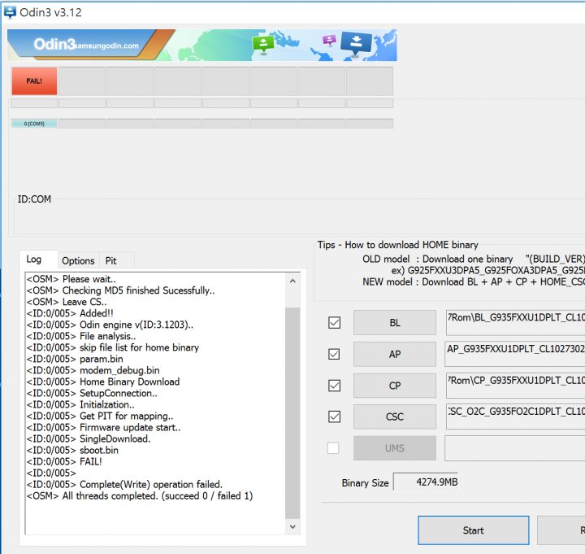Image resolution: width=585 pixels, height=554 pixels.
Task: Uncheck the CP checkbox
Action: pos(334,385)
